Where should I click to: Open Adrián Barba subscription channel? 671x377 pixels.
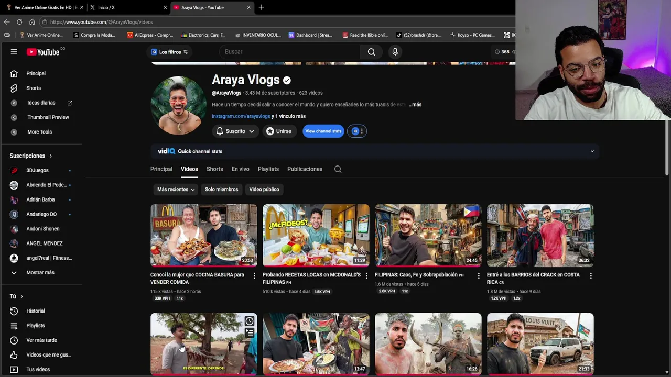click(41, 199)
